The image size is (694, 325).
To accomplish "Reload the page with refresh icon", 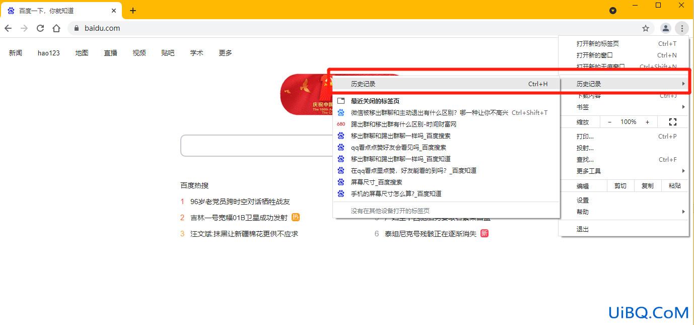I will (40, 28).
